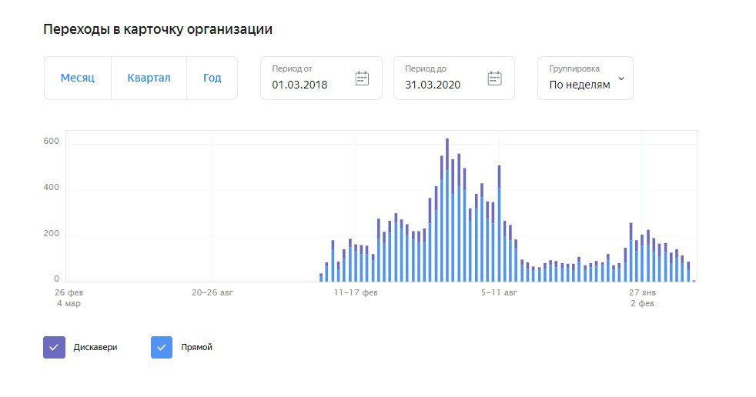Open the Группировка dropdown
The width and height of the screenshot is (756, 397).
click(x=585, y=78)
